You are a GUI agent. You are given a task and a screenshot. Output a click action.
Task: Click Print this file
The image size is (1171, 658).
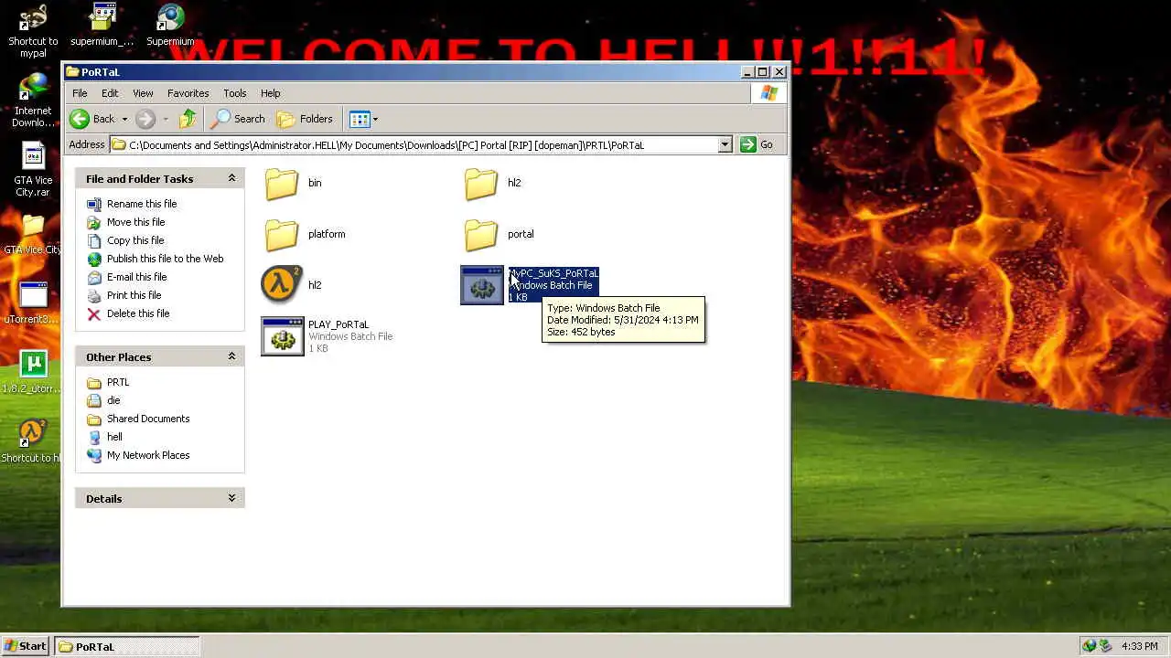pos(134,295)
